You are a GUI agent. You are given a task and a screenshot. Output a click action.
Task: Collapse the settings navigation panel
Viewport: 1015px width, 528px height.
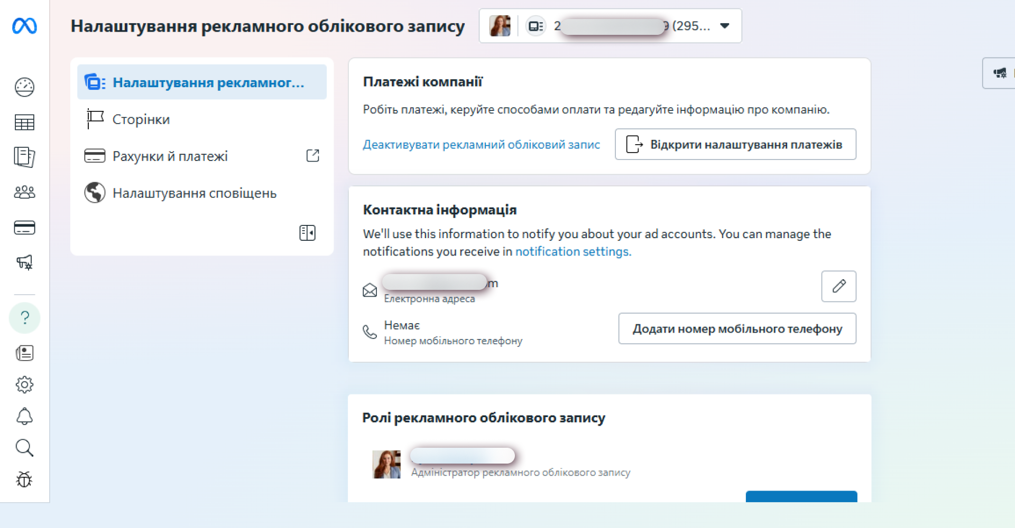click(x=308, y=232)
